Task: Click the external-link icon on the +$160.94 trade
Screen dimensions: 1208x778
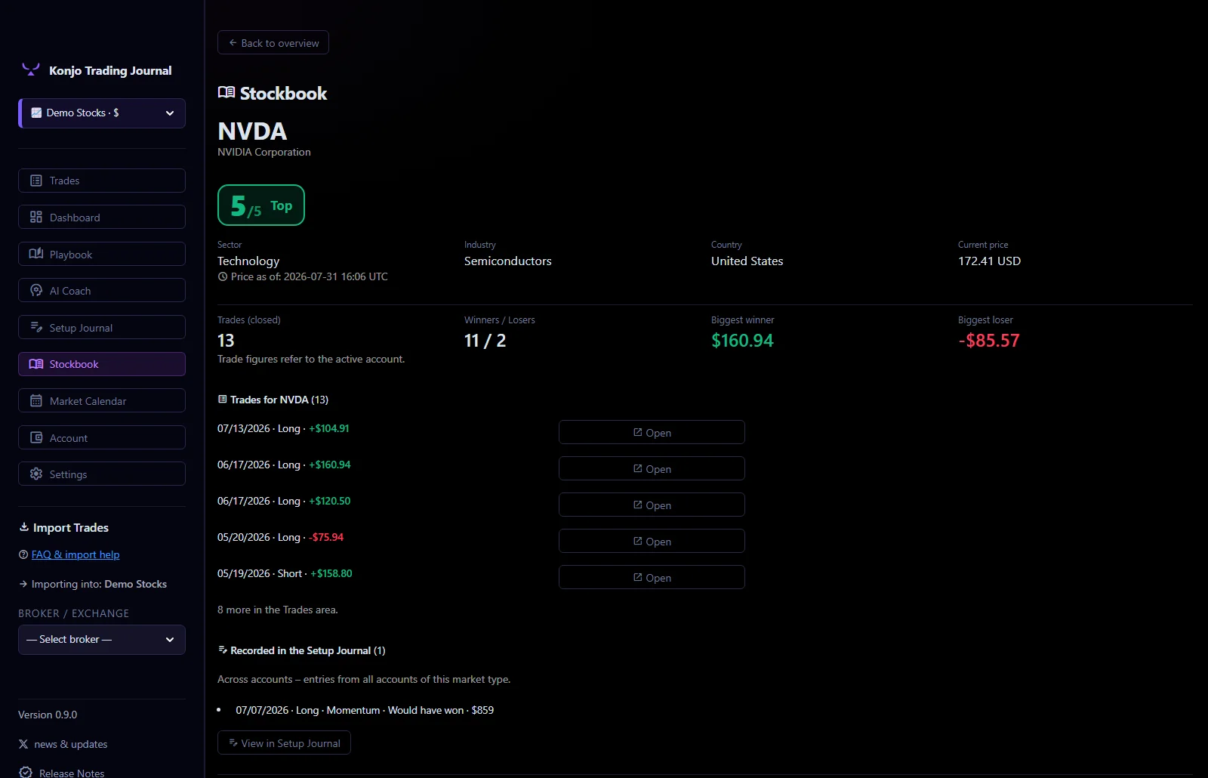Action: click(638, 468)
